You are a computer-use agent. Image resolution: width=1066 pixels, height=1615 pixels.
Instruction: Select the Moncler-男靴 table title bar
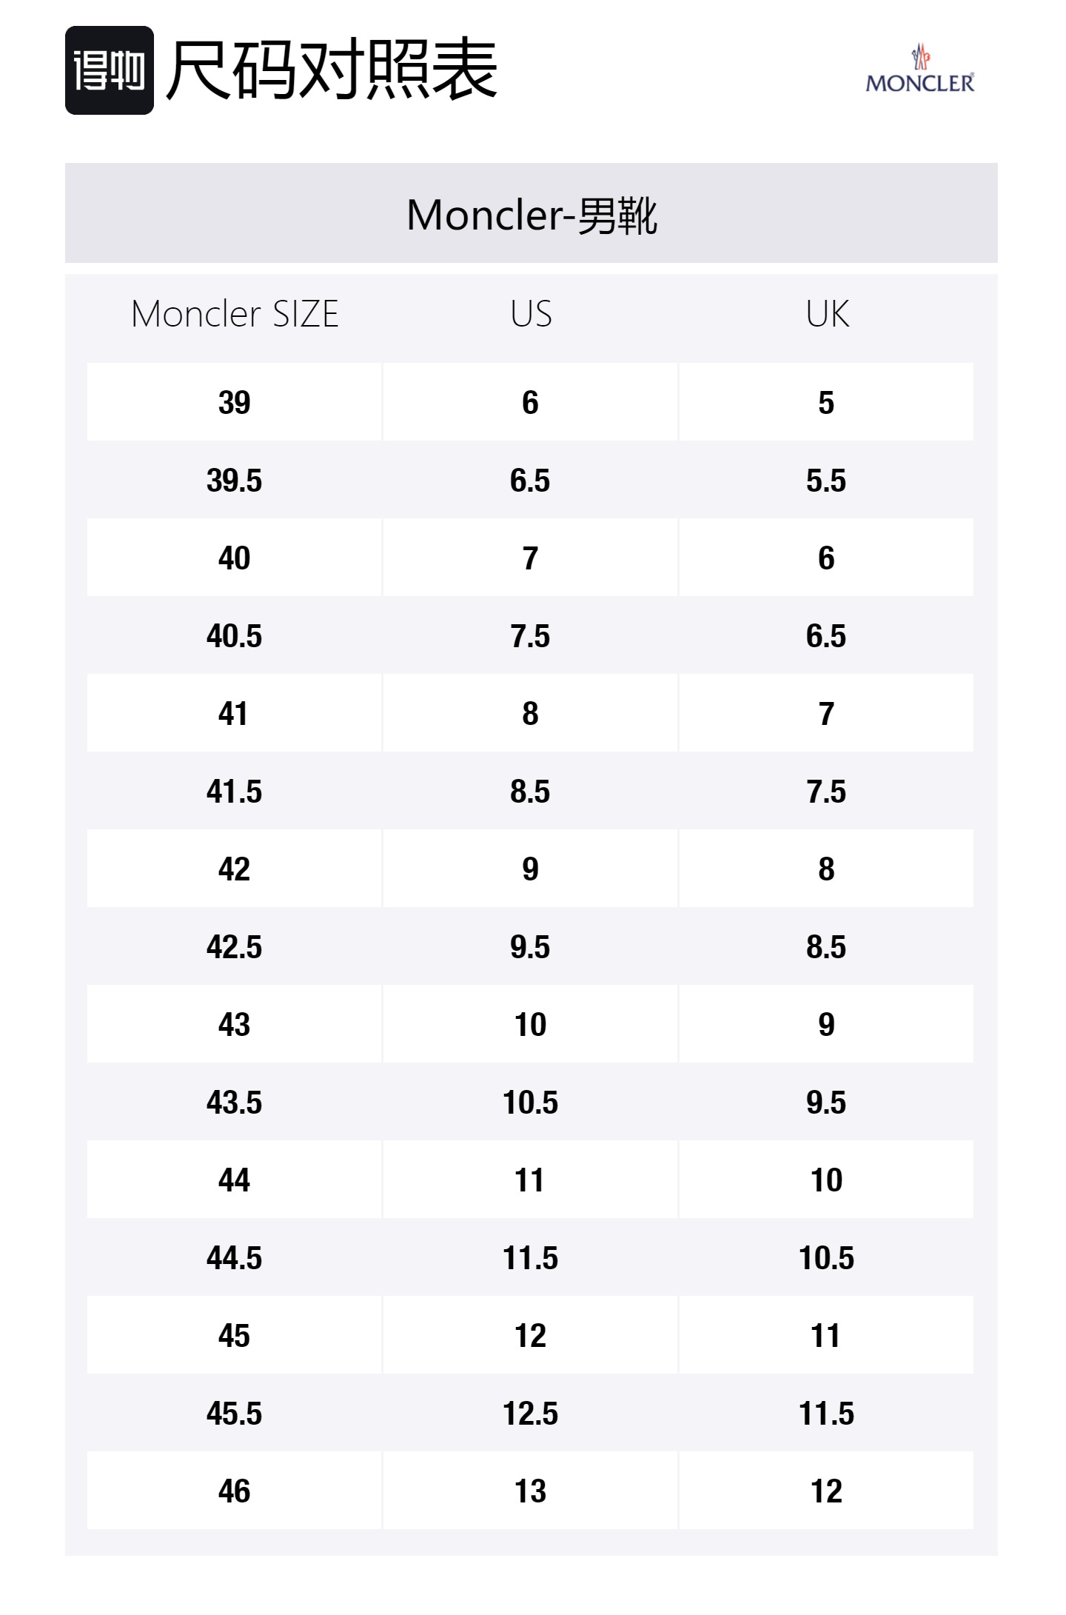532,214
